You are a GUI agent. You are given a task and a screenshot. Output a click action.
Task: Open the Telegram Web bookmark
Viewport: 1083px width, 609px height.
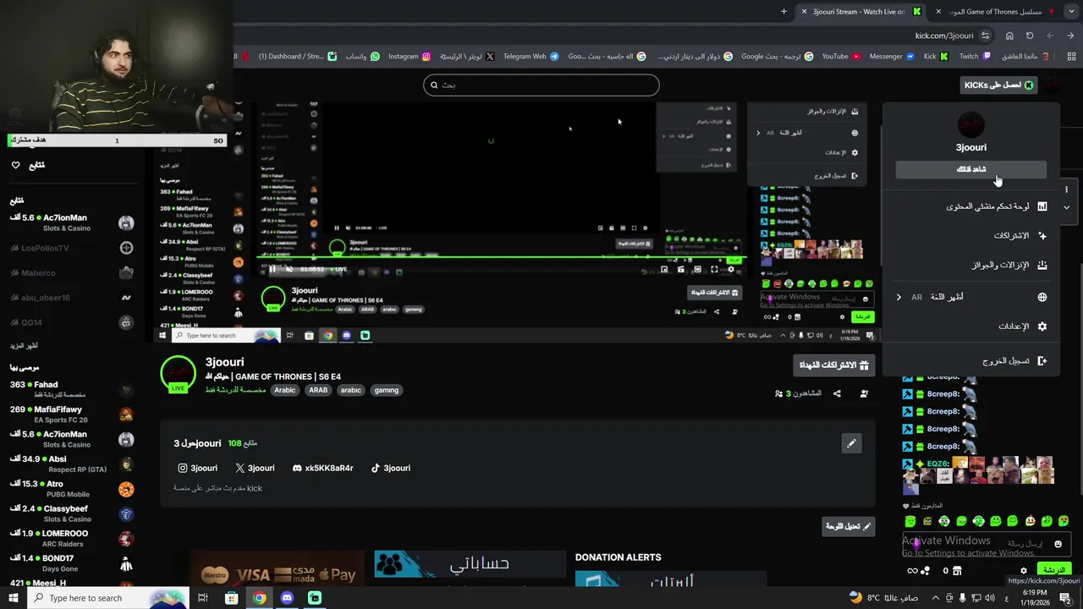[531, 57]
